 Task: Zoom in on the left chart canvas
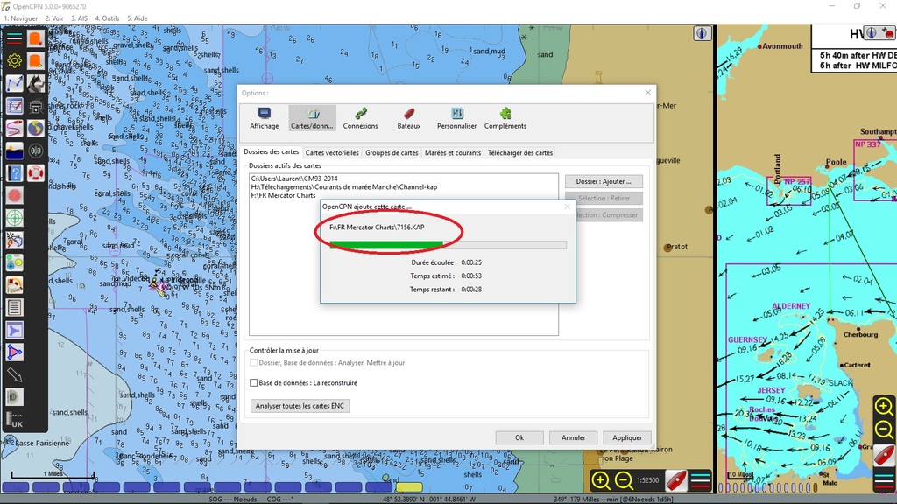pos(601,480)
